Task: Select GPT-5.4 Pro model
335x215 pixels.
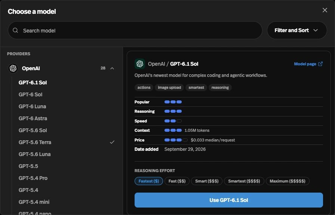Action: [x=33, y=178]
